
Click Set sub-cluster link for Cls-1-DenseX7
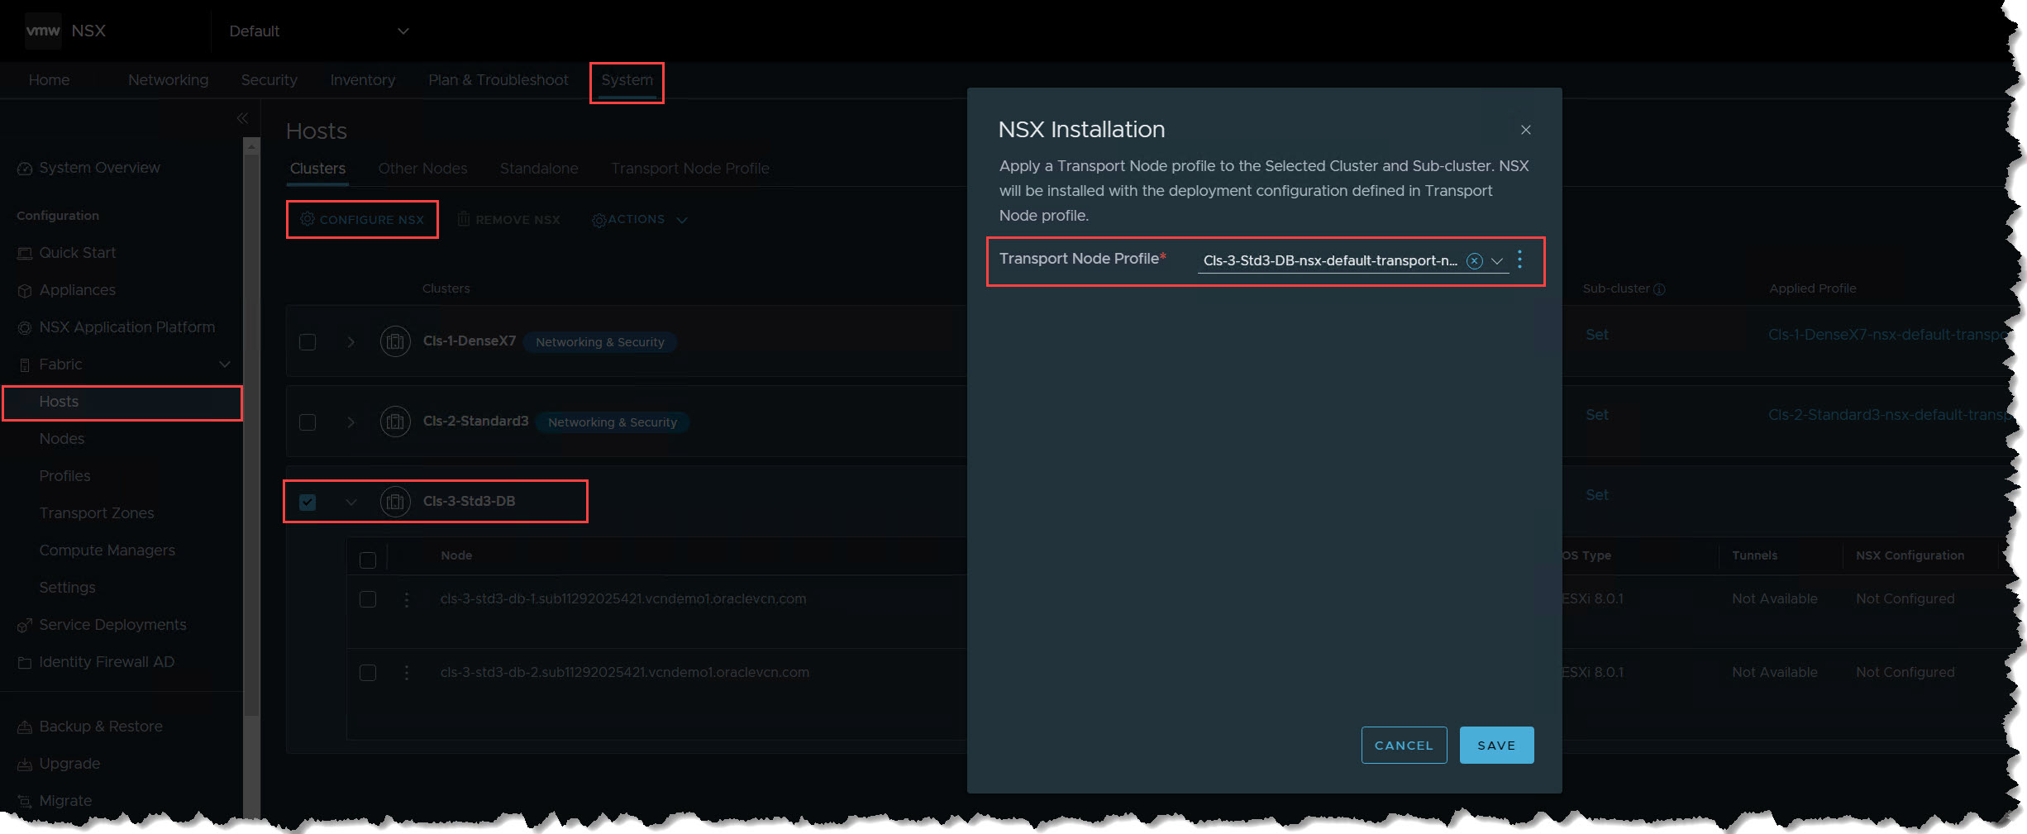point(1596,336)
